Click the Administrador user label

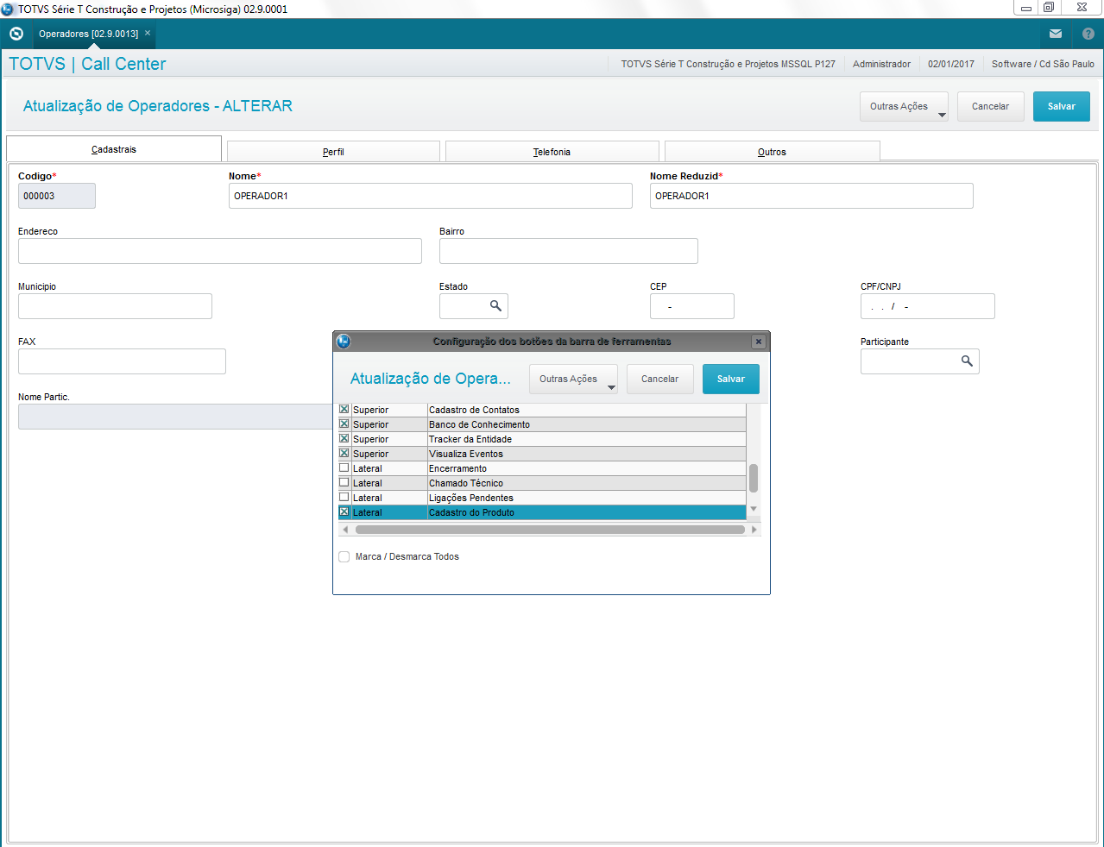tap(881, 64)
